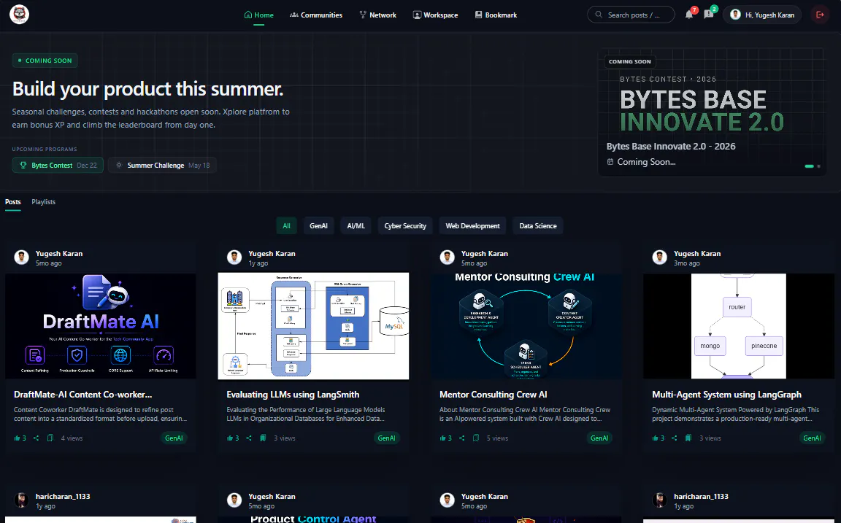Viewport: 841px width, 523px height.
Task: Open the Bytes Base Innovate 2.0 banner
Action: (712, 112)
